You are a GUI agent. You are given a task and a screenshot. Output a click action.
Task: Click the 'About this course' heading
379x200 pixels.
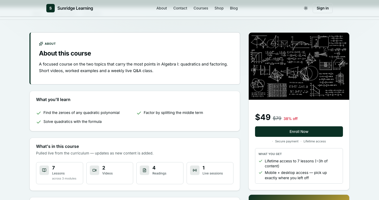(65, 53)
